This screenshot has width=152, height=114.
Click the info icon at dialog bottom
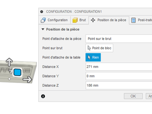click(43, 96)
